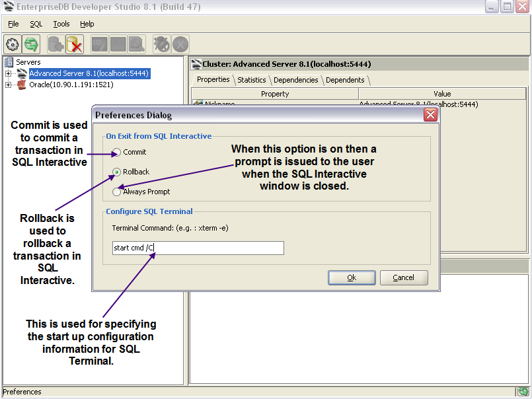Close the Preferences Dialog with red X
Image resolution: width=532 pixels, height=399 pixels.
pyautogui.click(x=430, y=115)
